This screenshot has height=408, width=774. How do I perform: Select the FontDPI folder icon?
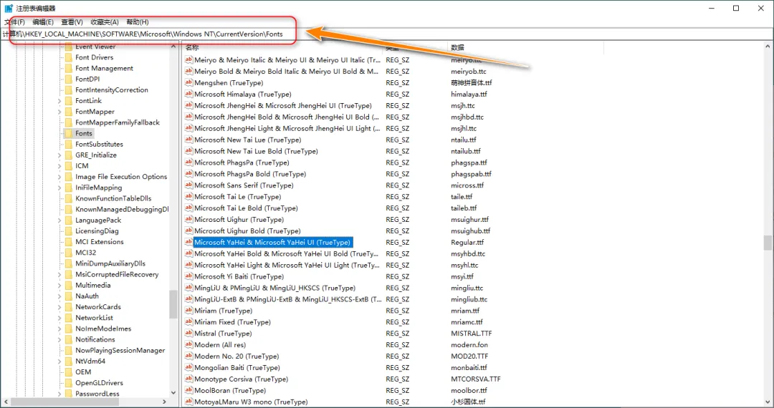[x=69, y=79]
